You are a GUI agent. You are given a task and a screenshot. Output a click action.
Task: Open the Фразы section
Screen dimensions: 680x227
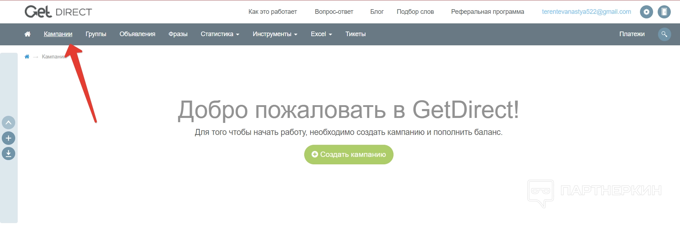coord(178,34)
